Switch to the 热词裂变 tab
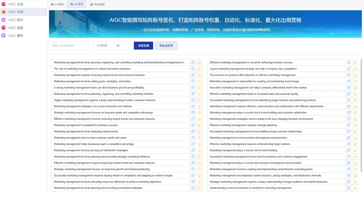This screenshot has width=364, height=197. (97, 4)
